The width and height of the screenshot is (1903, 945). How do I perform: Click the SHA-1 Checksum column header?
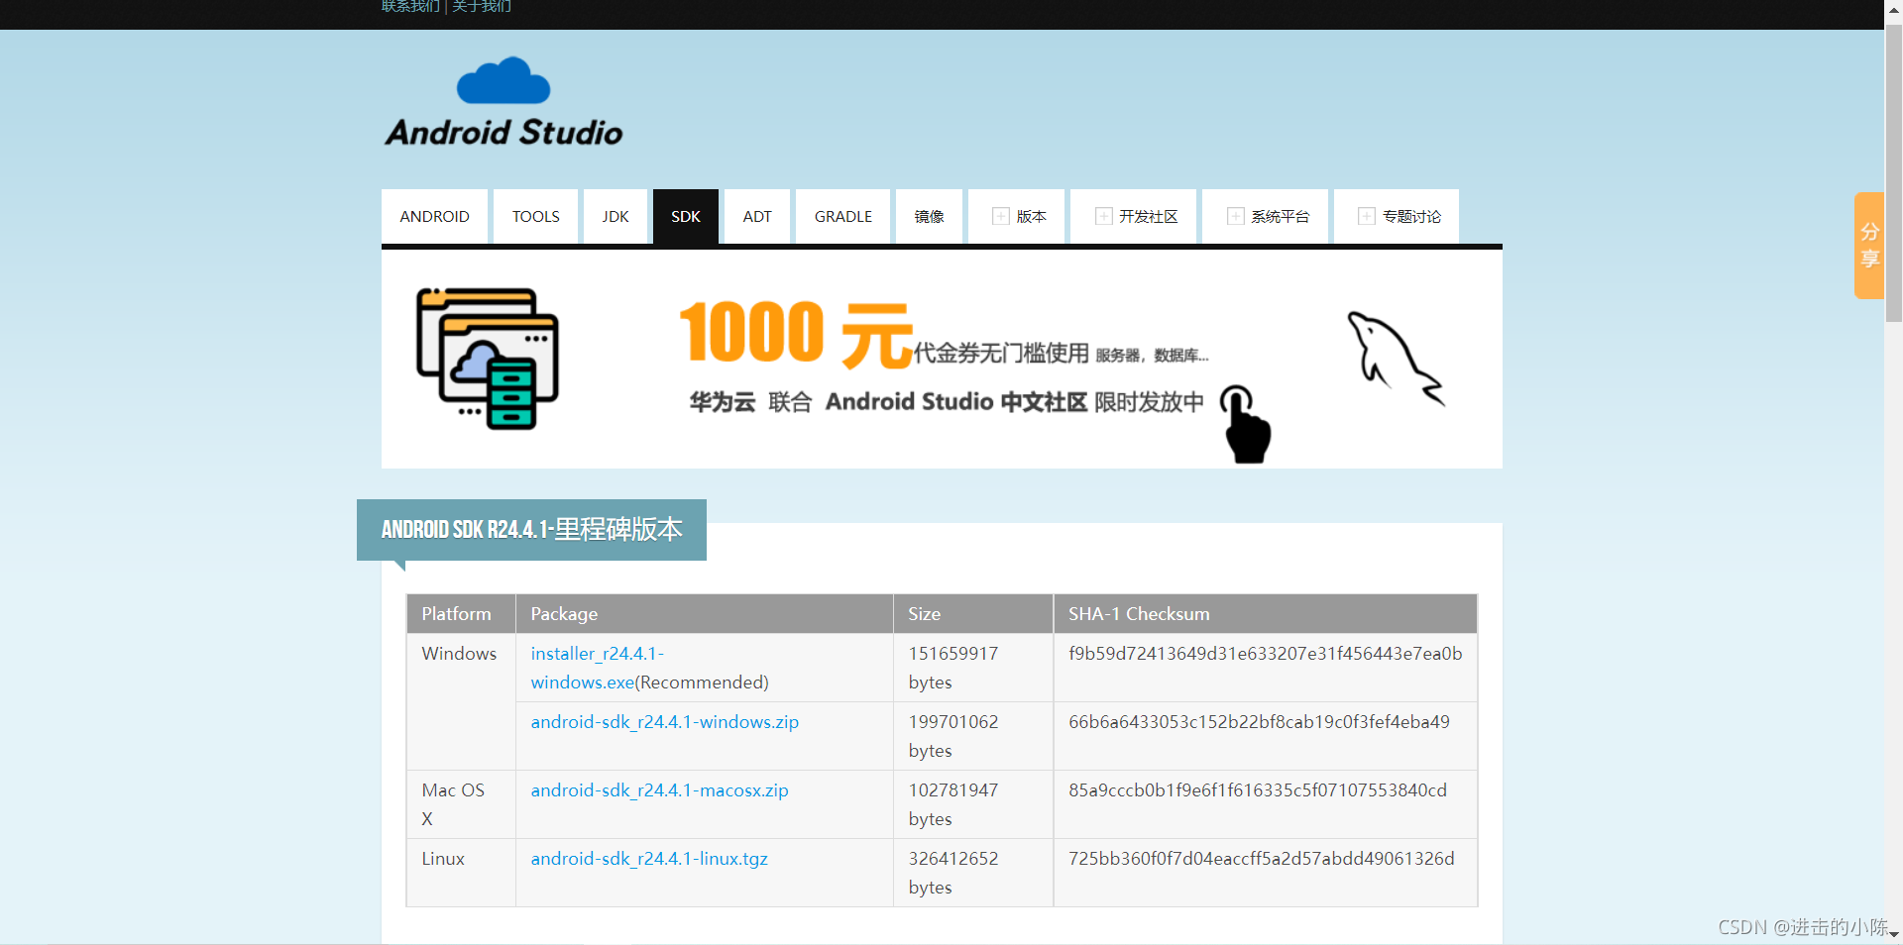tap(1266, 614)
